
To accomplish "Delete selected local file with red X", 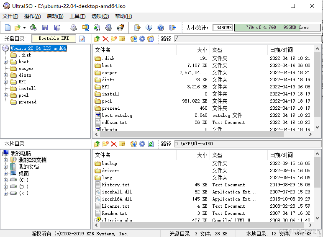I will tap(114, 144).
